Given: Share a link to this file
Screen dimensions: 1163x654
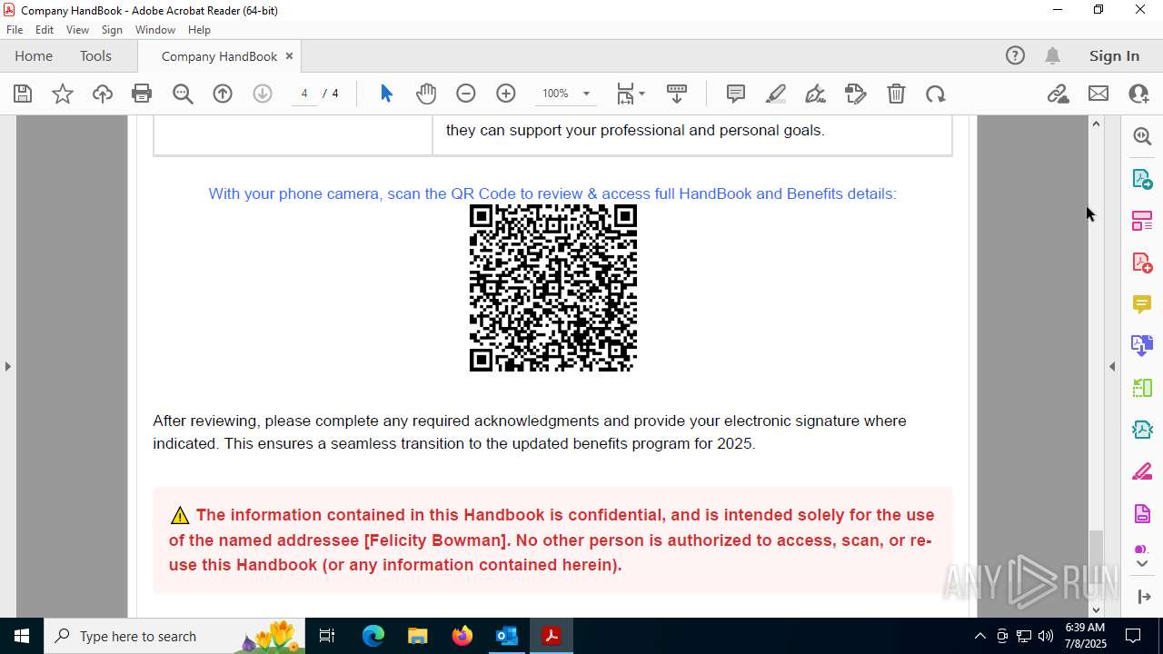Looking at the screenshot, I should [1059, 94].
